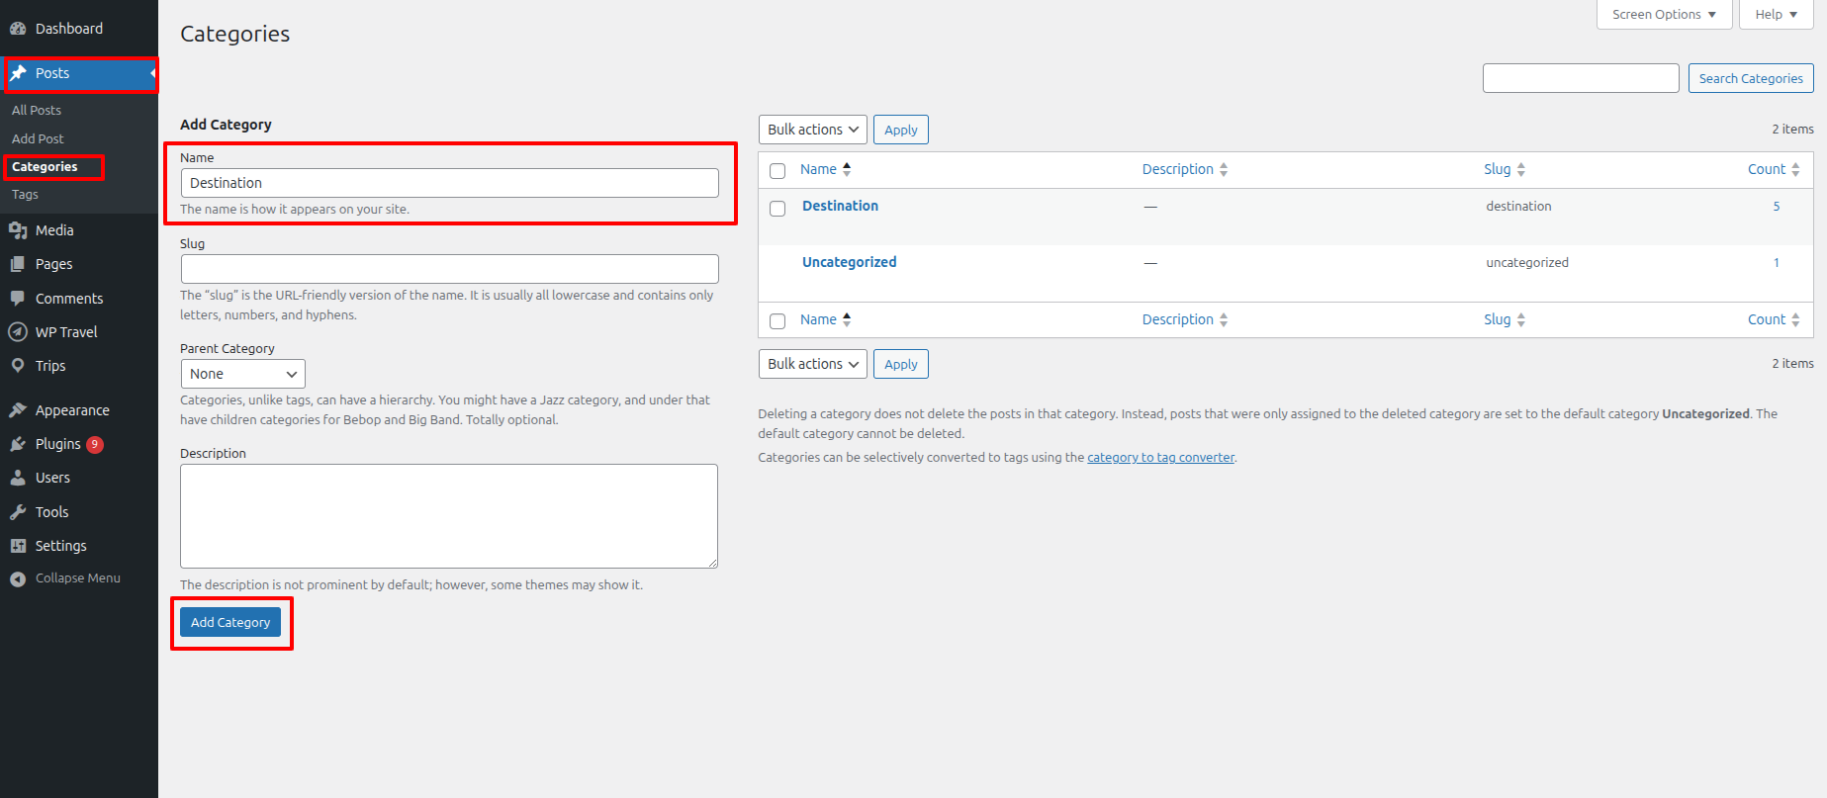Open the Parent Category dropdown

click(242, 374)
